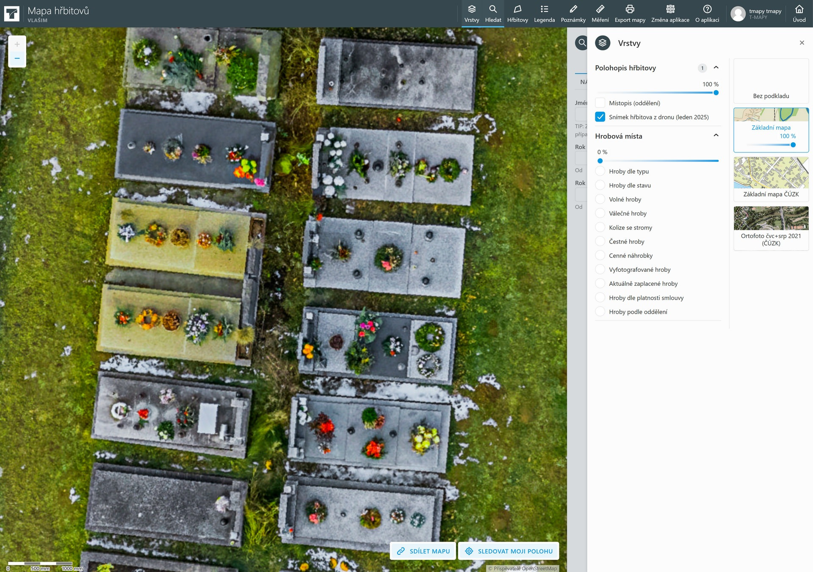Select Bez podkladu basemap
The image size is (813, 572).
tap(771, 81)
